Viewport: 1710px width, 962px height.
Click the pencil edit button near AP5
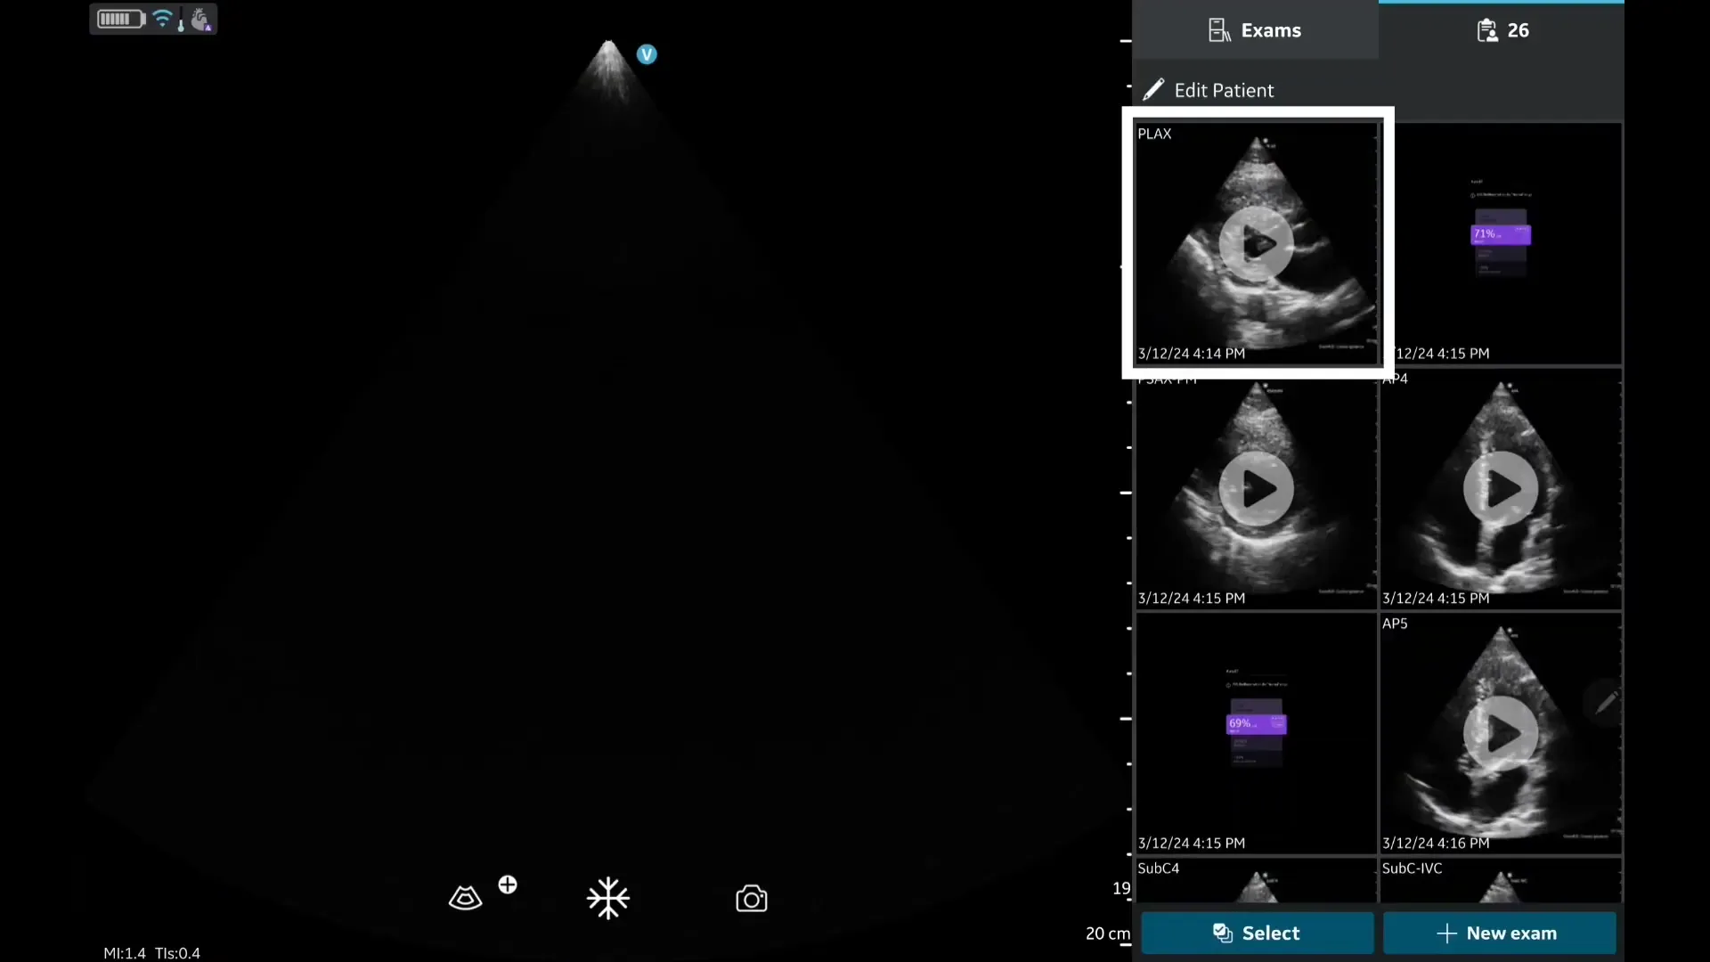[1605, 703]
